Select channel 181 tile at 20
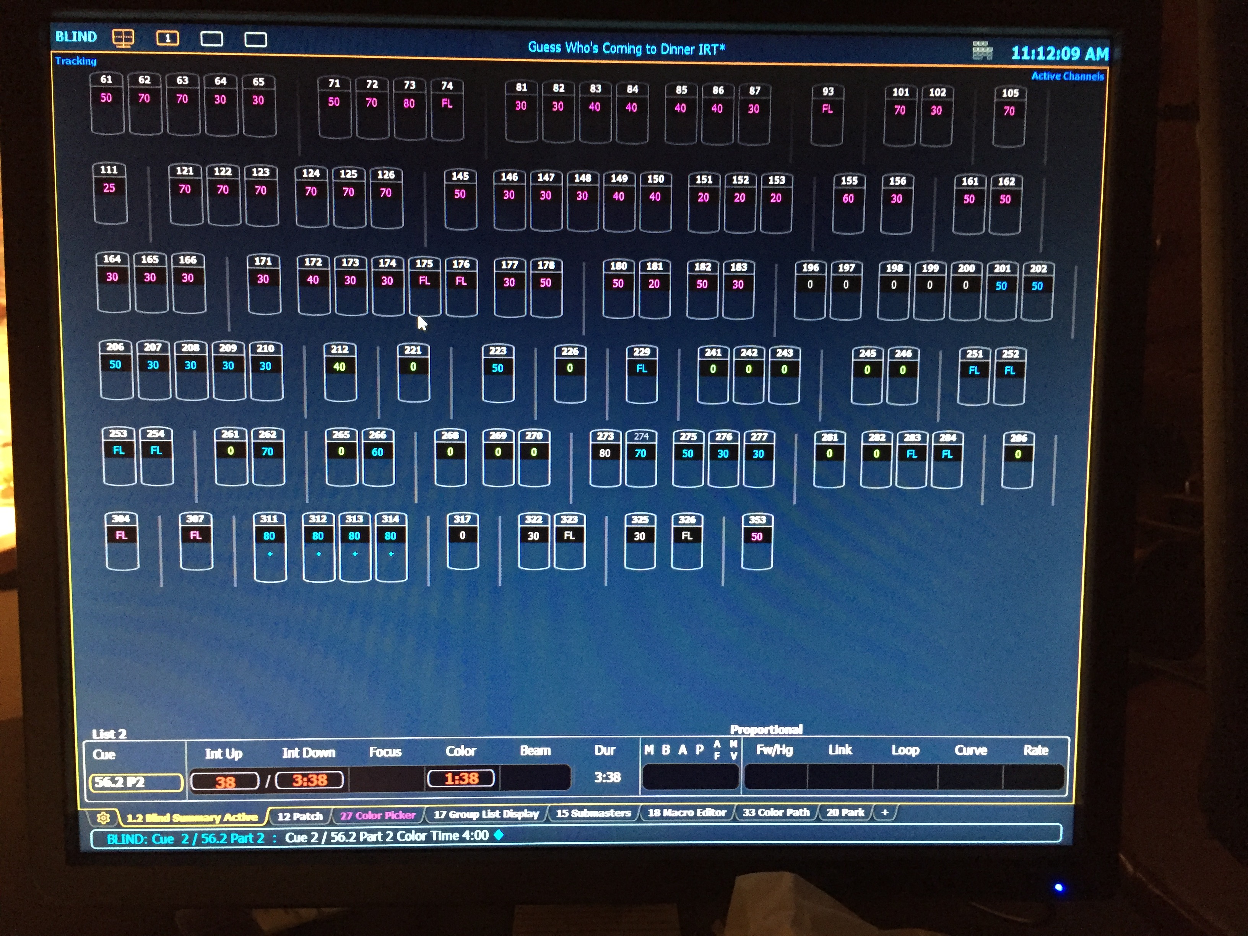This screenshot has width=1248, height=936. (655, 289)
